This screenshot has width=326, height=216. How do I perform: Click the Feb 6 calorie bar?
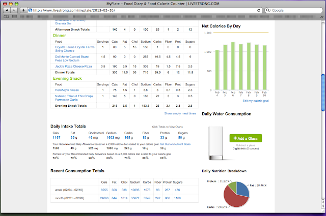233,66
